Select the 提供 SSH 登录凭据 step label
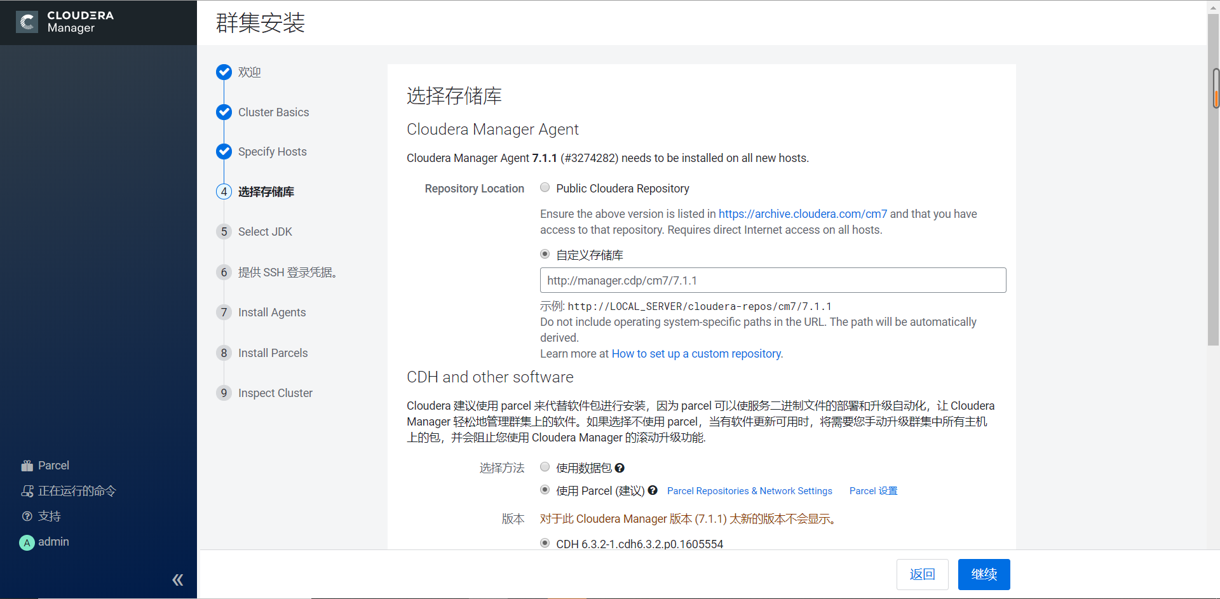Image resolution: width=1220 pixels, height=599 pixels. click(288, 273)
